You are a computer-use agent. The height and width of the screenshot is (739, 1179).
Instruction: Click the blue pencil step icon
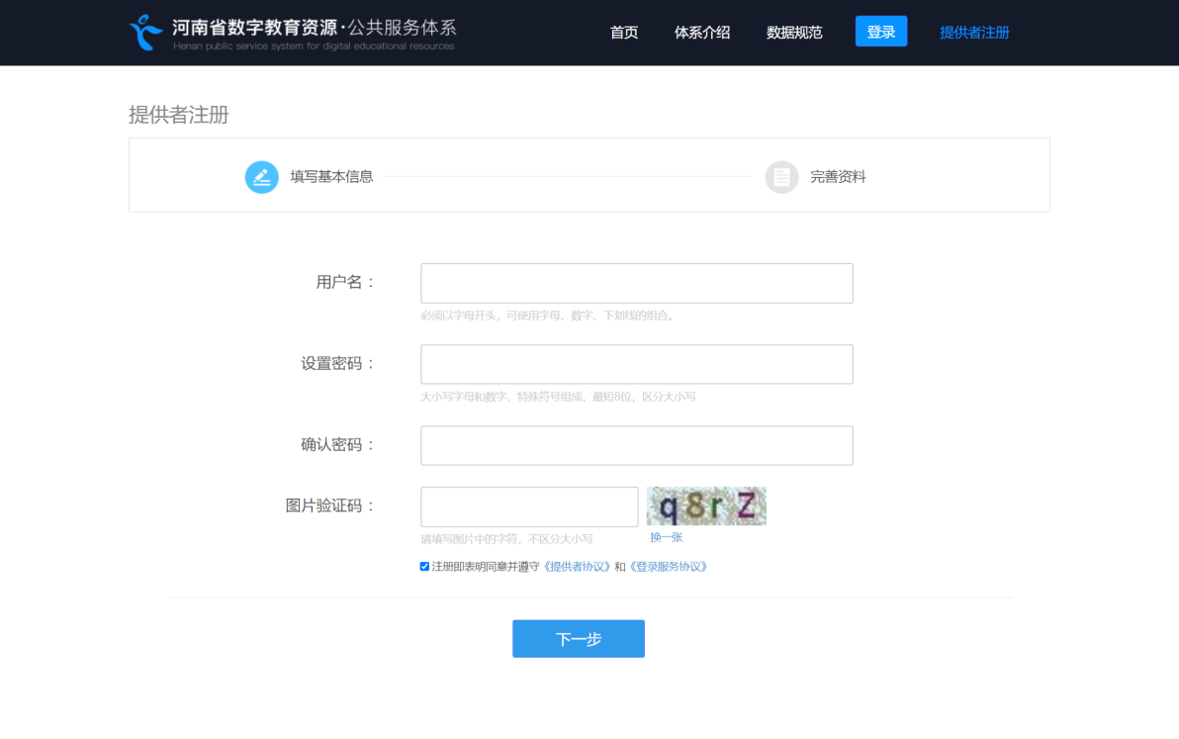click(x=262, y=177)
